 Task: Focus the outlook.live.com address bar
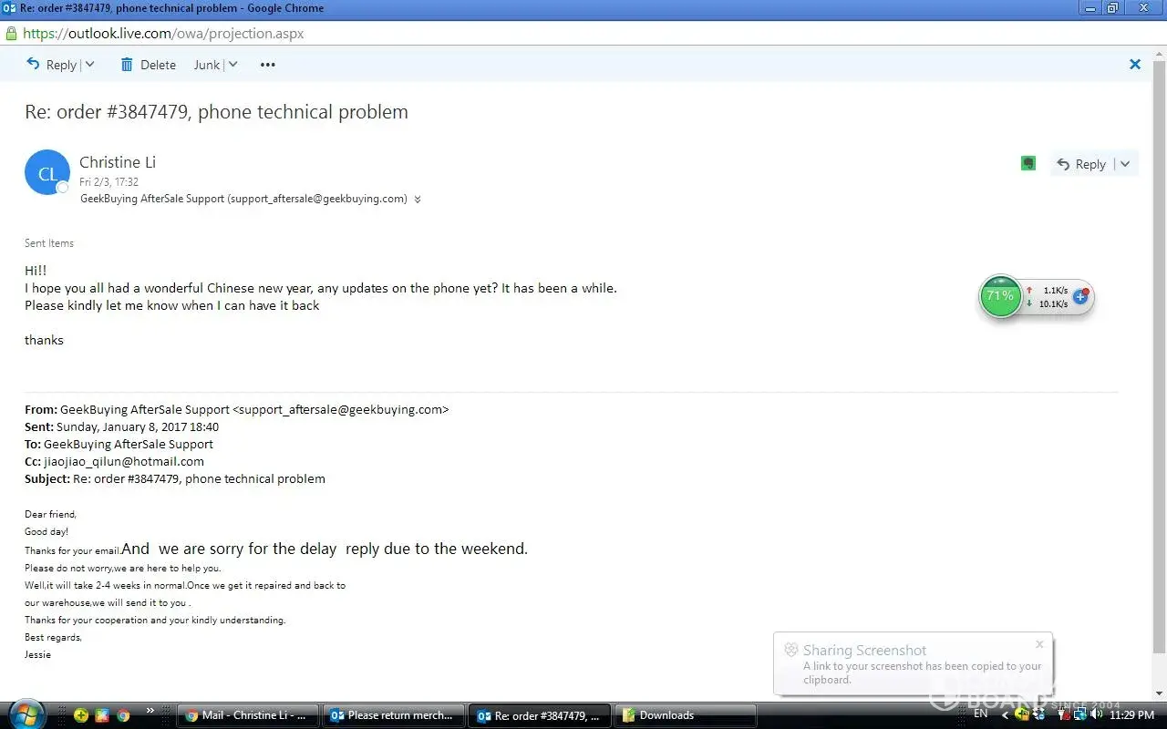583,33
